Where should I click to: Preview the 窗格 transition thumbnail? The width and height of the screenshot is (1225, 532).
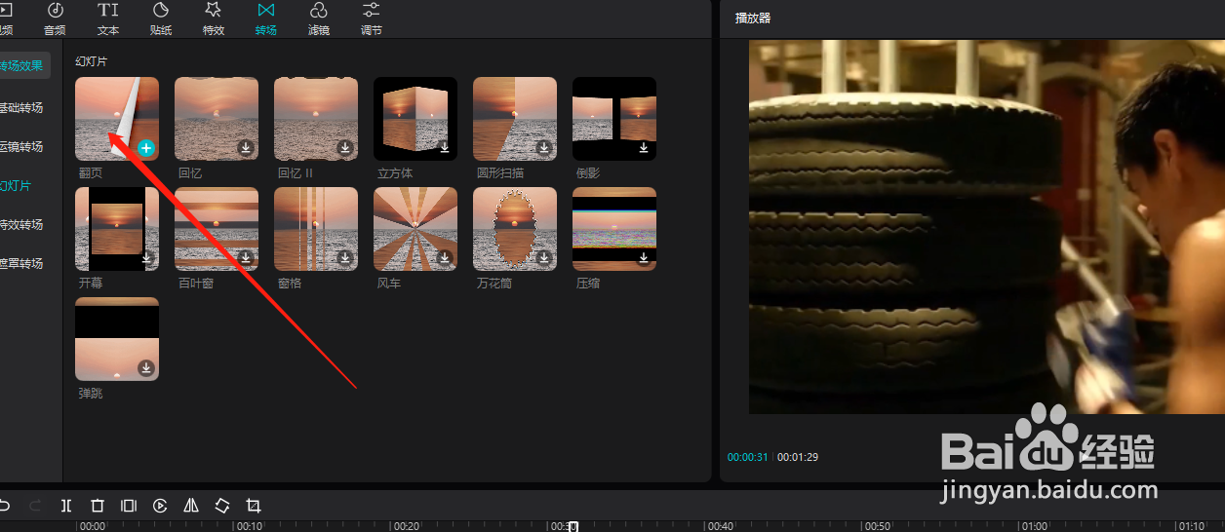pyautogui.click(x=316, y=229)
